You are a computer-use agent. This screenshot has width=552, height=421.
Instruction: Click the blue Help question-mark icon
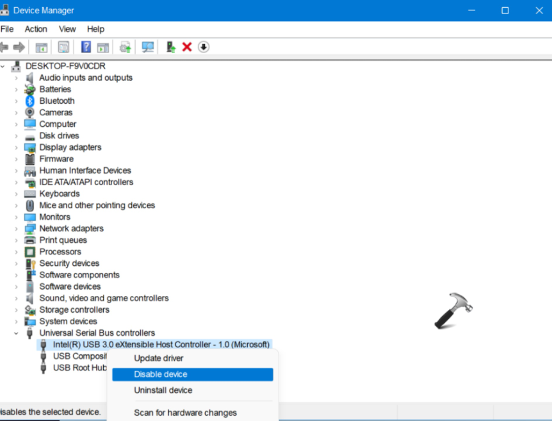tap(86, 47)
